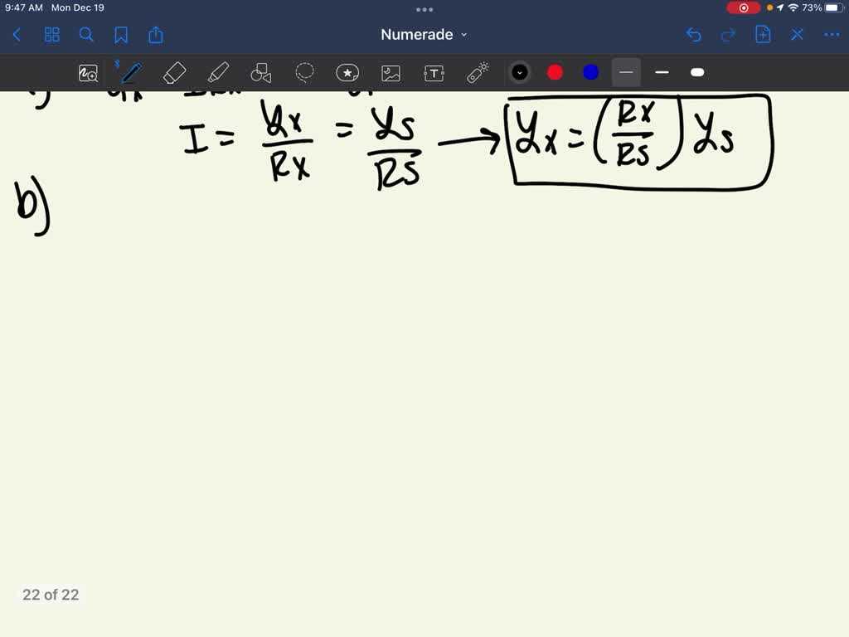Undo the last stroke
Viewport: 849px width, 637px height.
[x=694, y=35]
